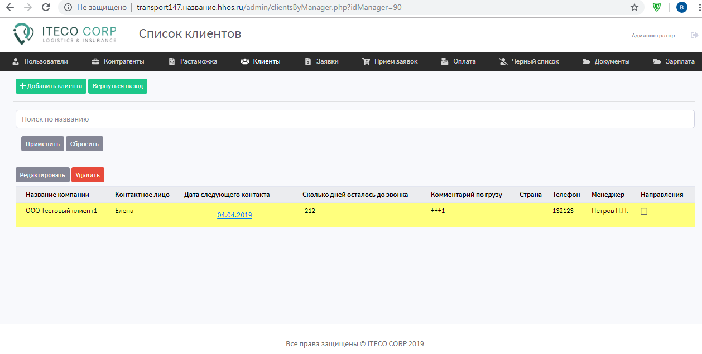Image resolution: width=702 pixels, height=354 pixels.
Task: Click the Вернуться назад button
Action: click(x=118, y=86)
